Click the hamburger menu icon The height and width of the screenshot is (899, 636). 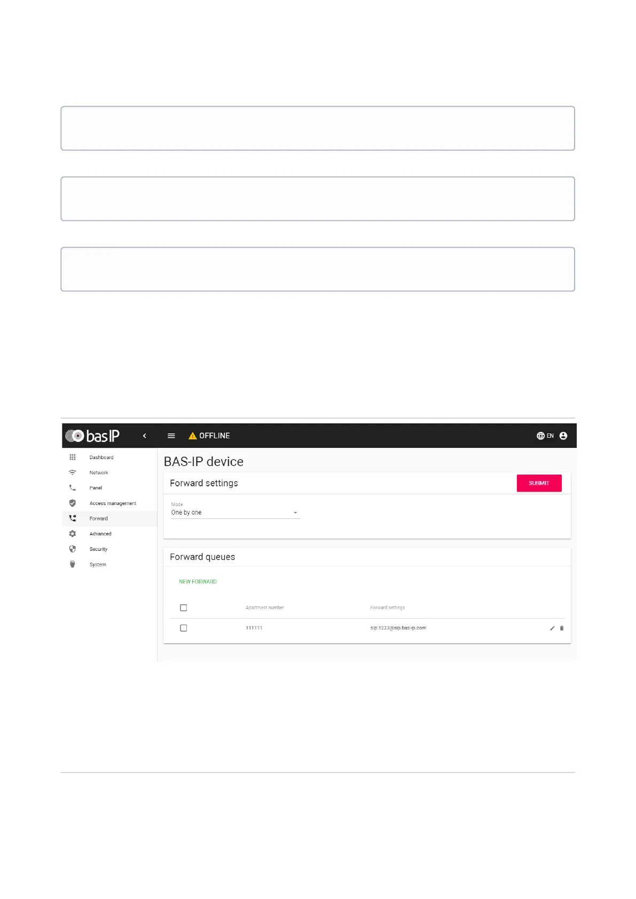tap(171, 436)
